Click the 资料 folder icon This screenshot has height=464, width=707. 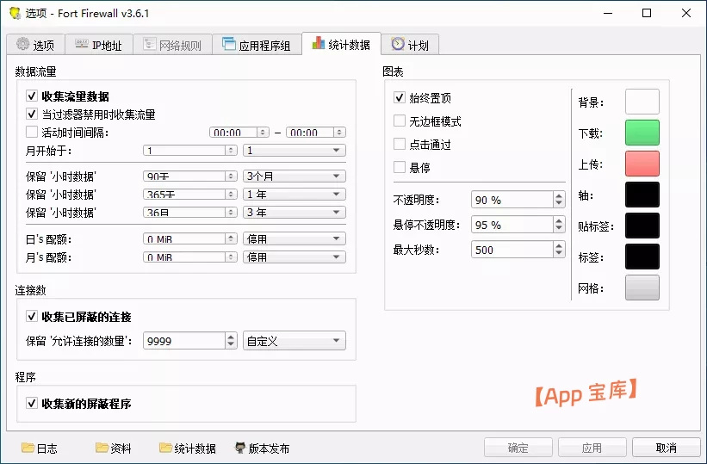102,448
